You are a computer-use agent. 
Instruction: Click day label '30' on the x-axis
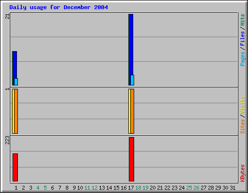(x=225, y=188)
